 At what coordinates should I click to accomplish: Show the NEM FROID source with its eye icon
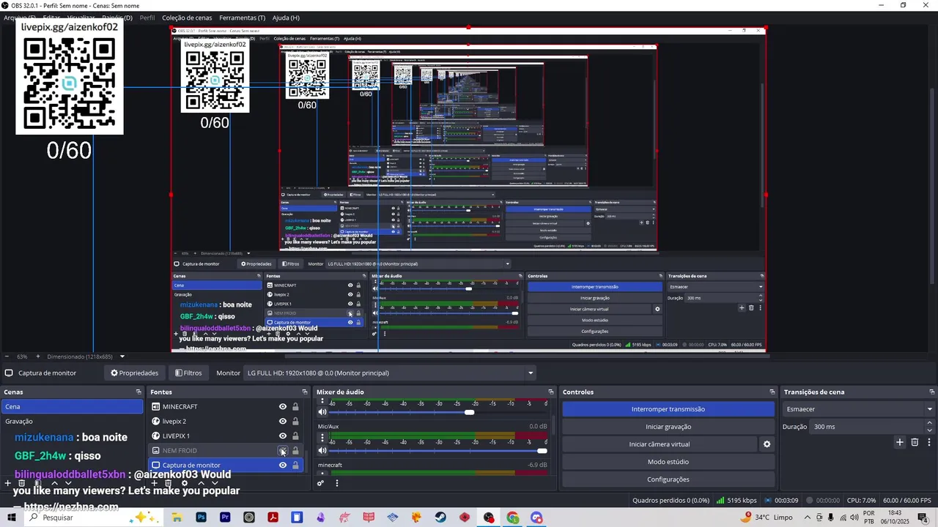(x=283, y=451)
